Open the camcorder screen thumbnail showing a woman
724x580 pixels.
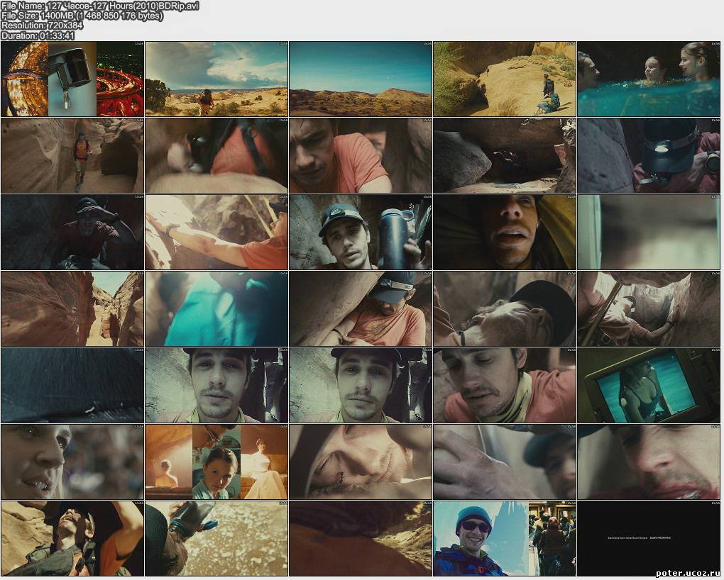[x=649, y=385]
